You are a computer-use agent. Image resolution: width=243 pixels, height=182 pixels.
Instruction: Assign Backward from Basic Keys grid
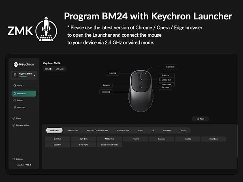click(162, 139)
